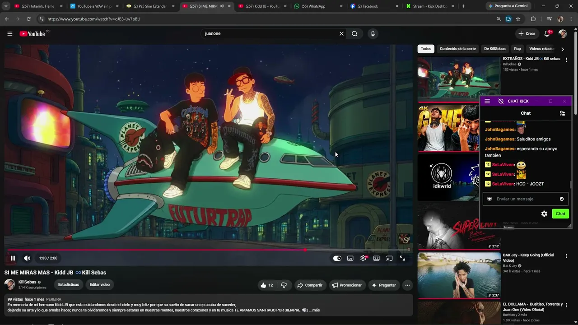
Task: Open Chrome's three-dot menu
Action: coord(571,19)
